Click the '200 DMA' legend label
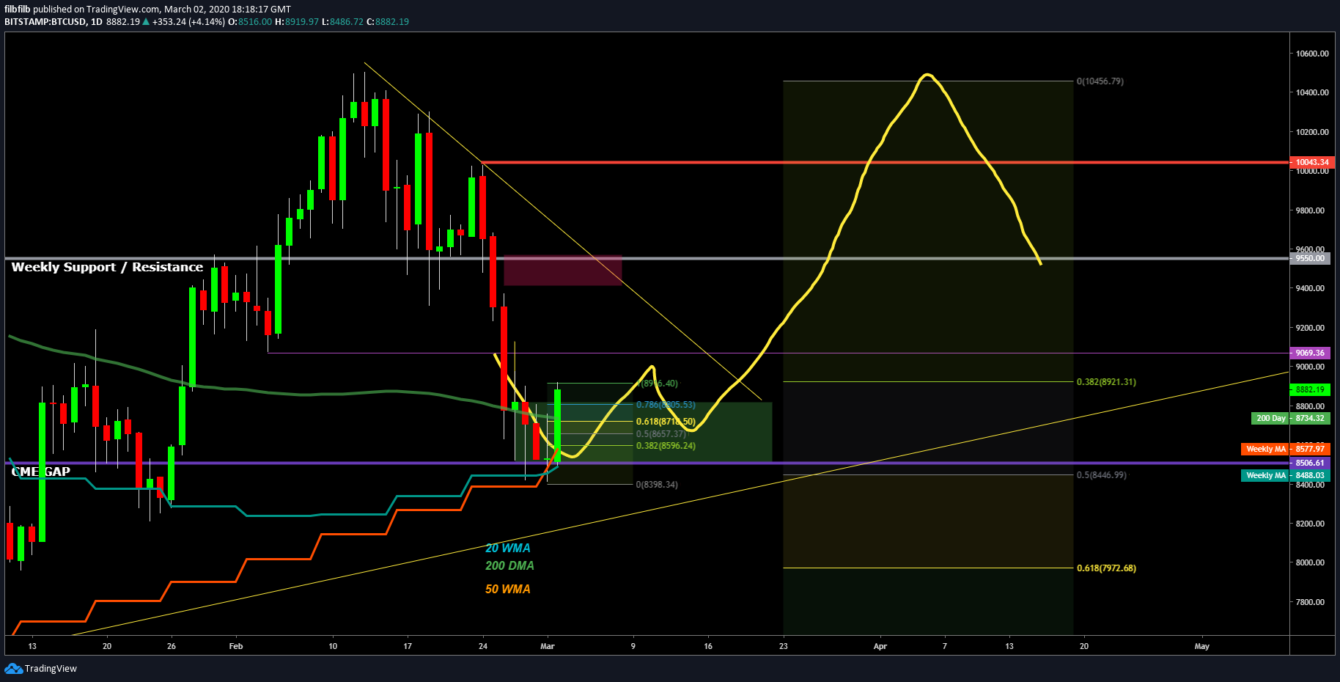The width and height of the screenshot is (1340, 682). tap(509, 565)
